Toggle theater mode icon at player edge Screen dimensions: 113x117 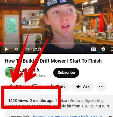point(112,49)
